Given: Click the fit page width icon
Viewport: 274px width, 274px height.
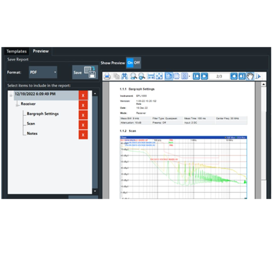Looking at the screenshot, I should (x=151, y=76).
